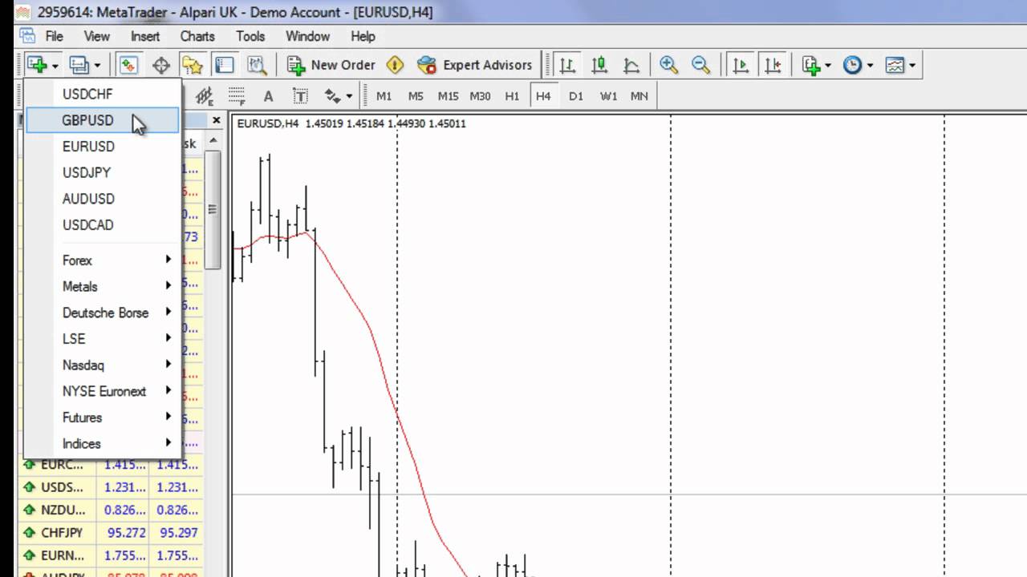This screenshot has height=577, width=1027.
Task: Open the File menu
Action: click(x=54, y=36)
